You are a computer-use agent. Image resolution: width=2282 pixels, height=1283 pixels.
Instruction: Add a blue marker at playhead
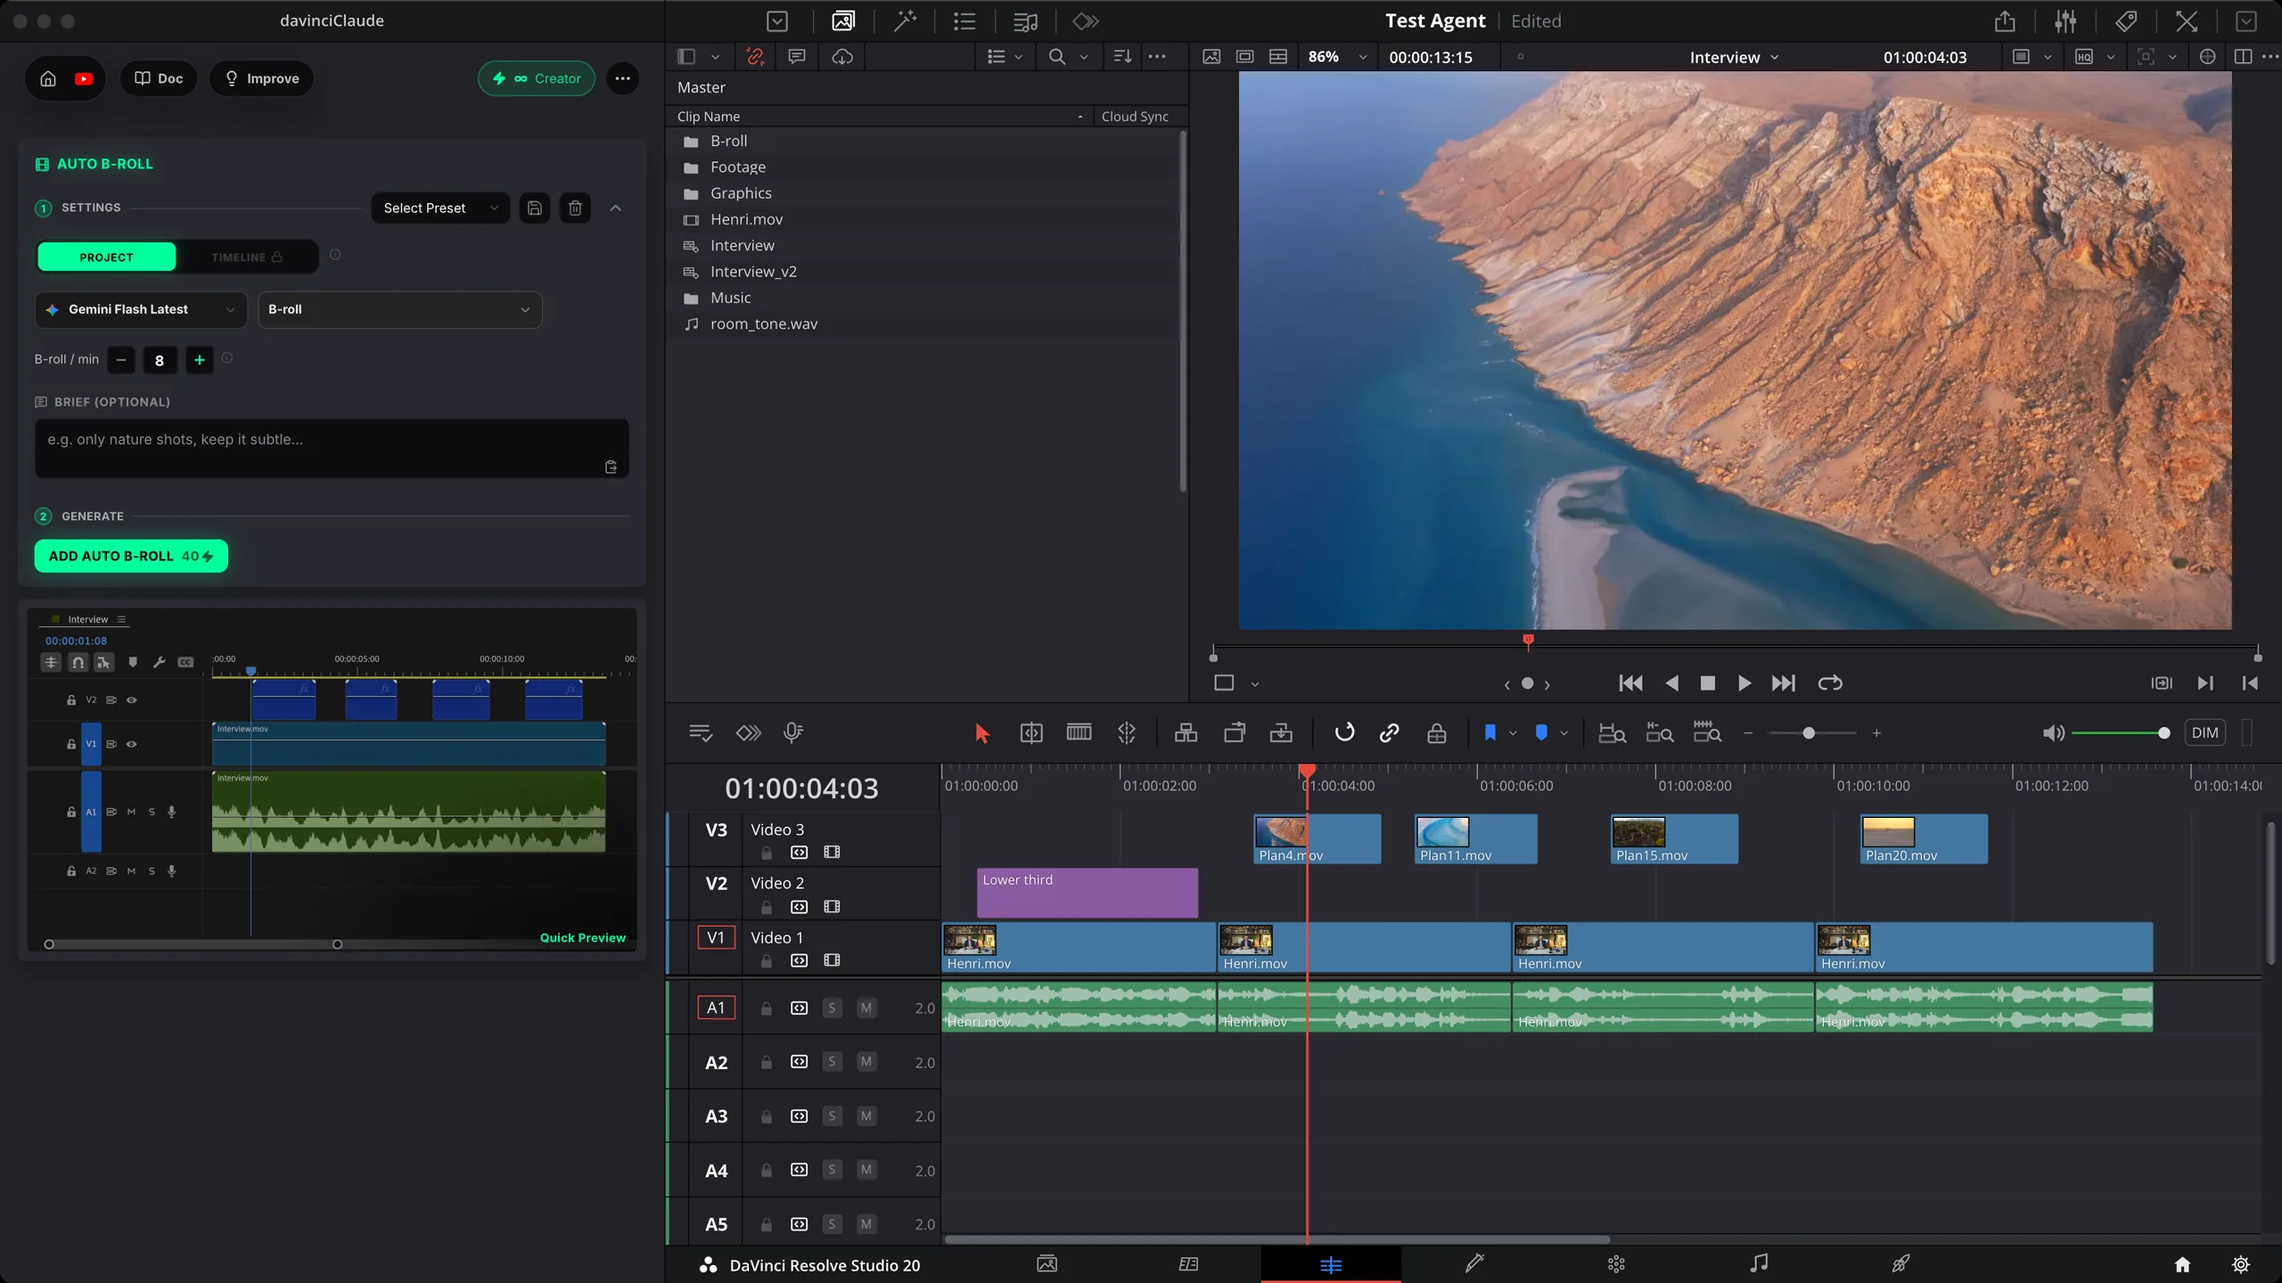pos(1541,733)
